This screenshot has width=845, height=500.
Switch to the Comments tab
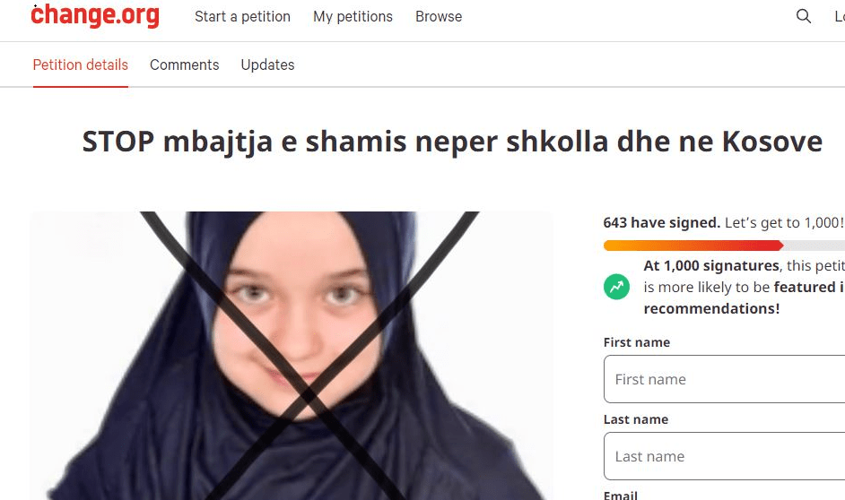point(184,65)
